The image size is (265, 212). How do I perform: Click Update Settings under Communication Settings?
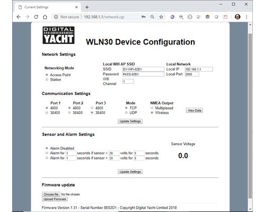click(130, 121)
